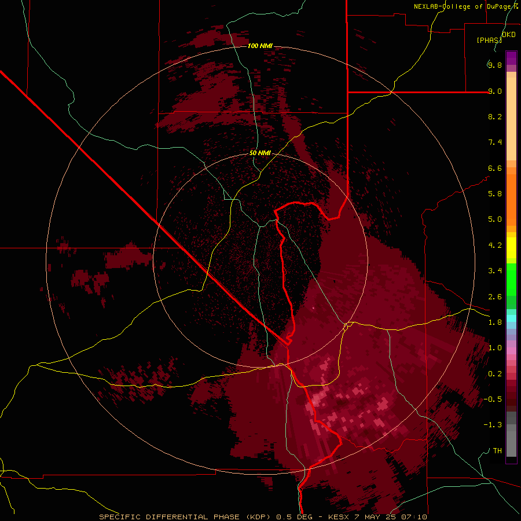The height and width of the screenshot is (521, 521).
Task: Click the 100 NMI range ring label
Action: tap(260, 46)
